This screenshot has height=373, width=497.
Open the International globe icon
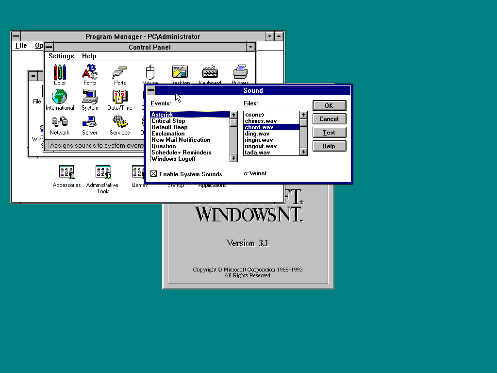[60, 97]
